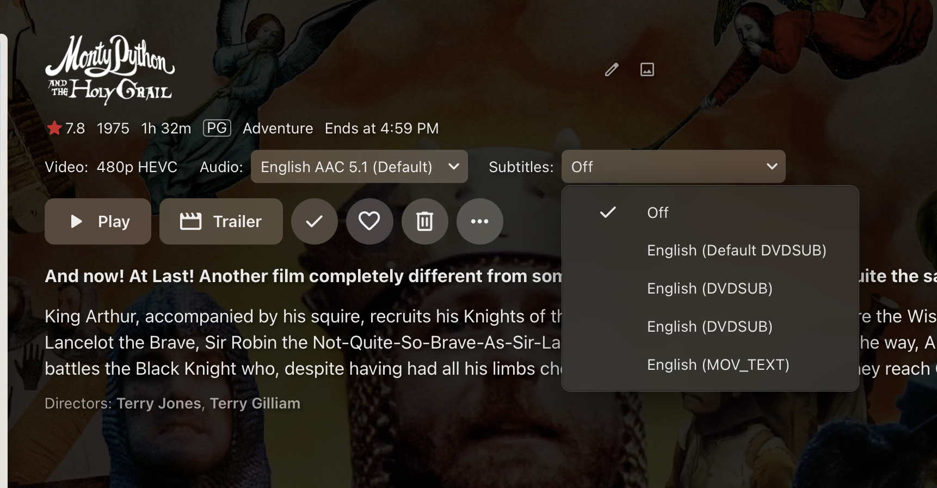Viewport: 937px width, 488px height.
Task: Add movie to favorites with heart
Action: click(x=369, y=221)
